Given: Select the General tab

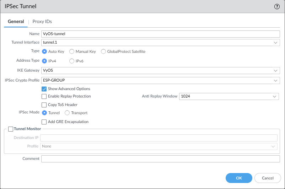Looking at the screenshot, I should pyautogui.click(x=16, y=22).
